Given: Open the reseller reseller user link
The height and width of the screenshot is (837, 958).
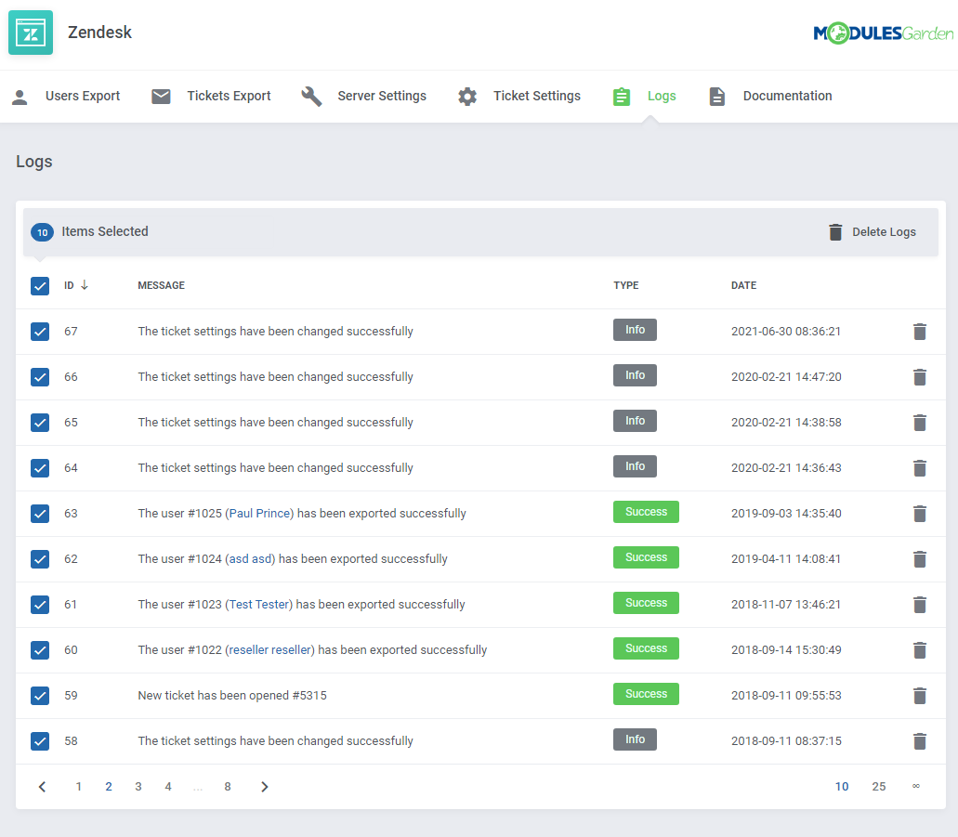Looking at the screenshot, I should 270,650.
